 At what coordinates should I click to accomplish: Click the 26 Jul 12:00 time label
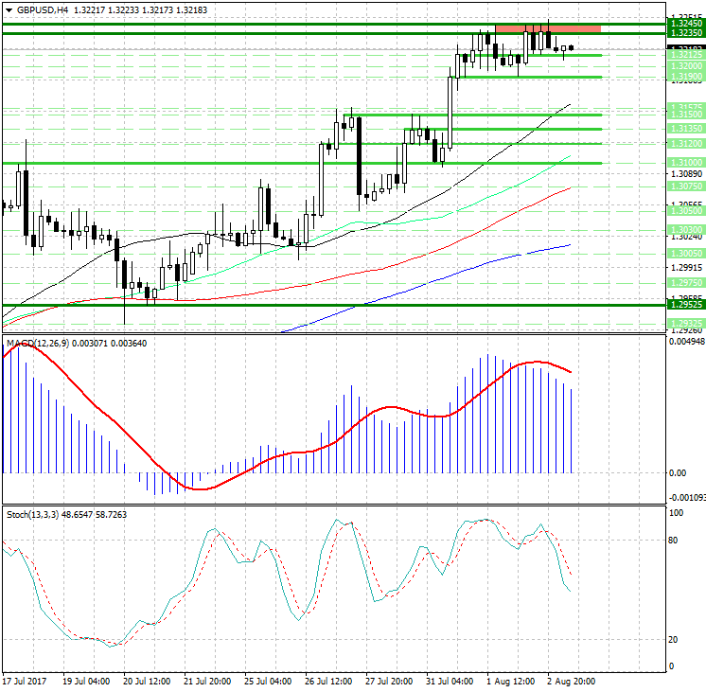tap(328, 681)
